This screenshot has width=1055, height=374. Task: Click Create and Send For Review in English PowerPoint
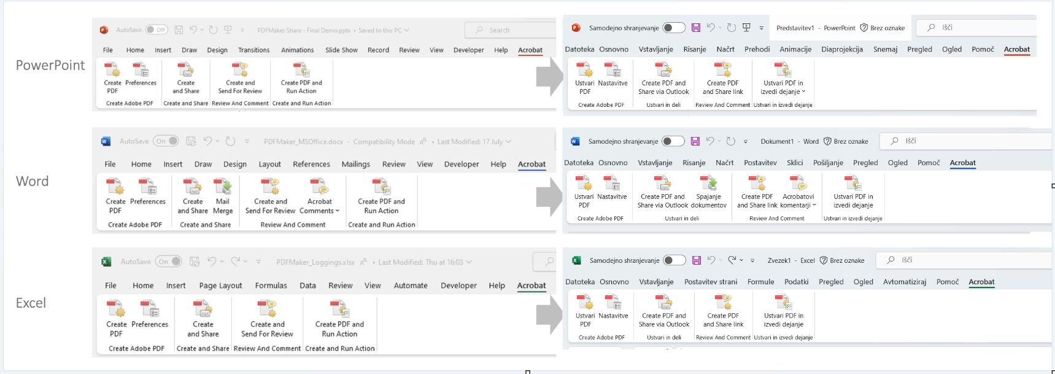[x=240, y=78]
